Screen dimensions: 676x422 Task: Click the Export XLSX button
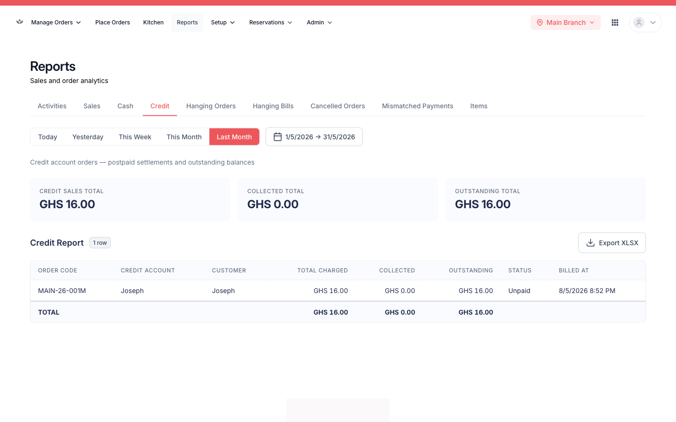pos(612,243)
